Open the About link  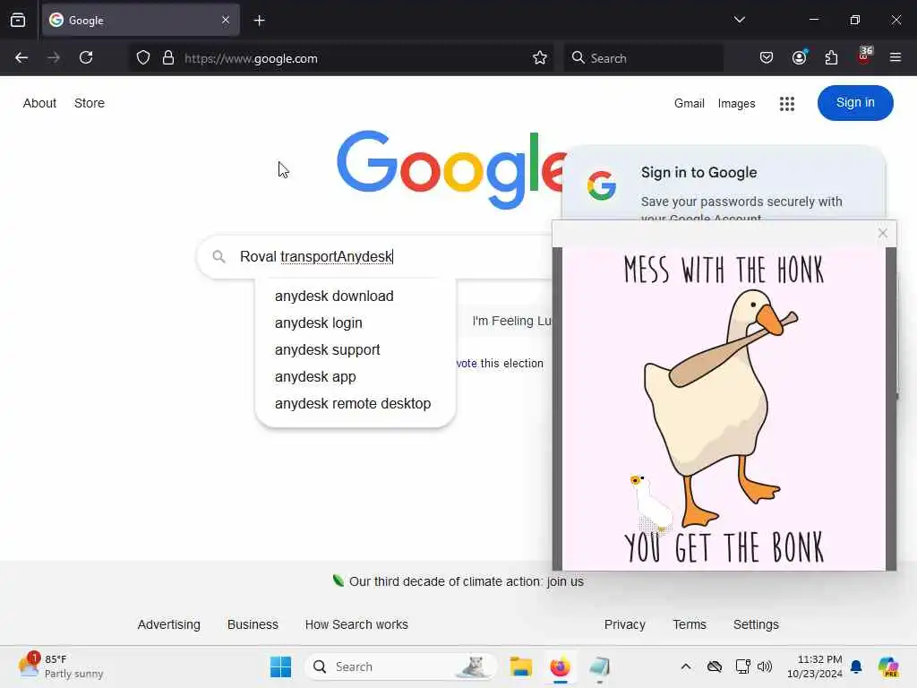39,103
